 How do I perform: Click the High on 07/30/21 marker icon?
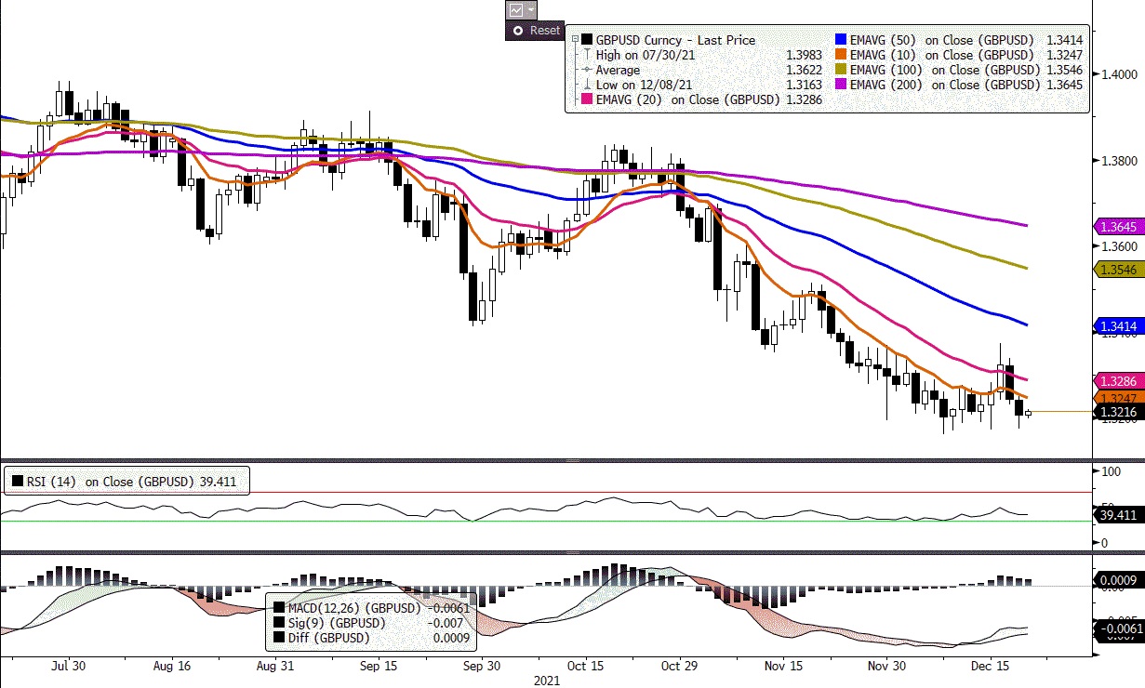pyautogui.click(x=586, y=55)
